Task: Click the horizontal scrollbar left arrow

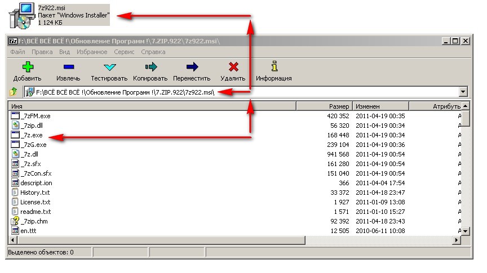Action: pyautogui.click(x=13, y=240)
